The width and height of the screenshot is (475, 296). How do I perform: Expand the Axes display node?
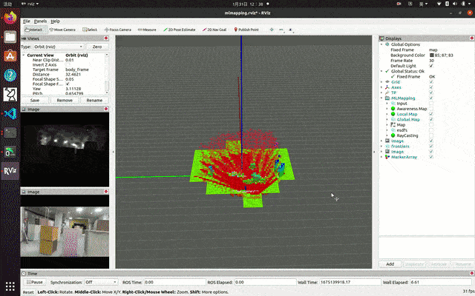381,87
